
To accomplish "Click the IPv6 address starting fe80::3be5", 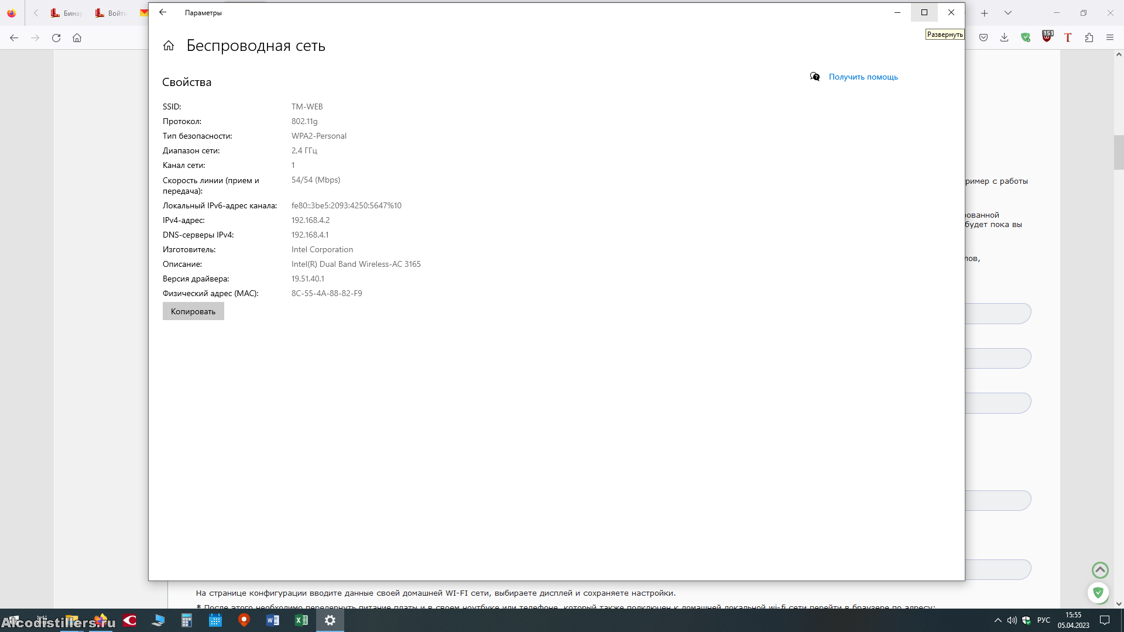I will point(347,205).
